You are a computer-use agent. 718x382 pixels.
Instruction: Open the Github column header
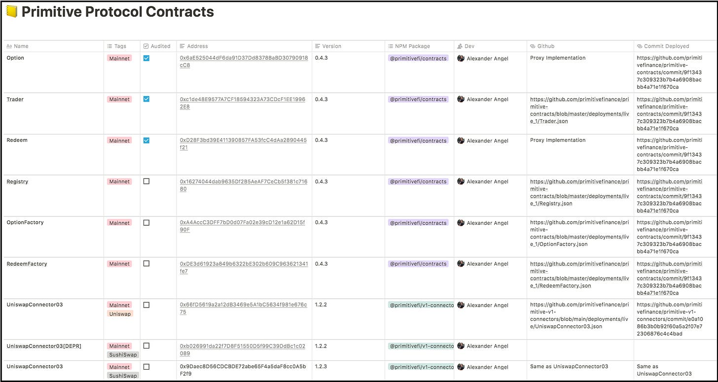(580, 46)
